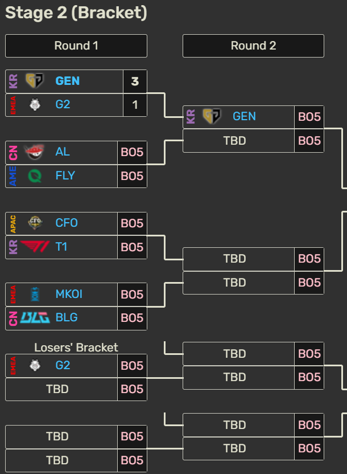This screenshot has height=474, width=347.
Task: Click the BLG logo
Action: point(35,318)
